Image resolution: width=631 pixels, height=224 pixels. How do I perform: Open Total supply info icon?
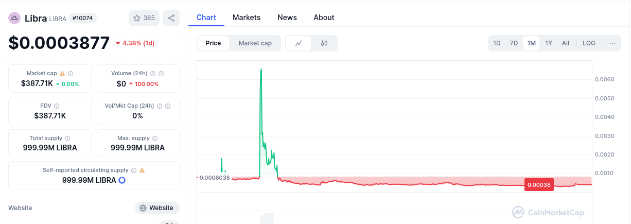click(68, 139)
